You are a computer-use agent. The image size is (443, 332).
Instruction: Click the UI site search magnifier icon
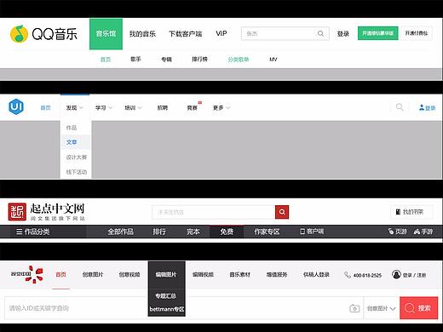click(400, 107)
